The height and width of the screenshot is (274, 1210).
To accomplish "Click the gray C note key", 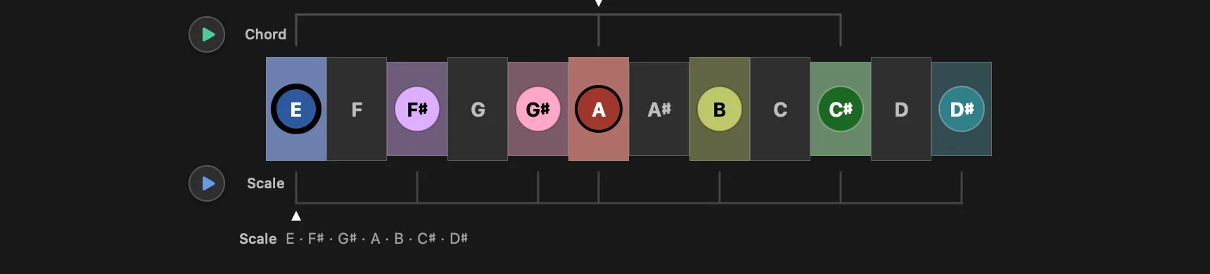I will [x=780, y=109].
